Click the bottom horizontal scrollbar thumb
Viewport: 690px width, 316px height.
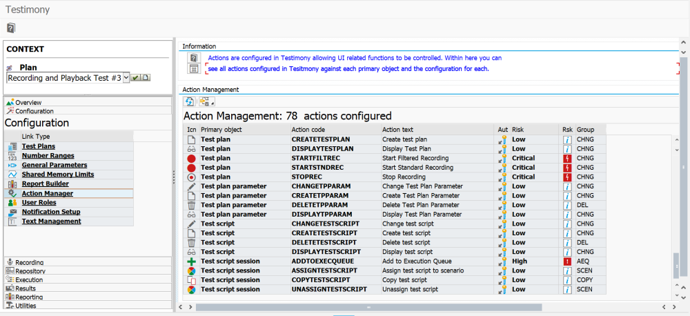(x=368, y=307)
